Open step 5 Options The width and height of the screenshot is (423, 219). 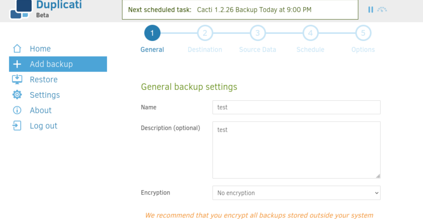(363, 33)
